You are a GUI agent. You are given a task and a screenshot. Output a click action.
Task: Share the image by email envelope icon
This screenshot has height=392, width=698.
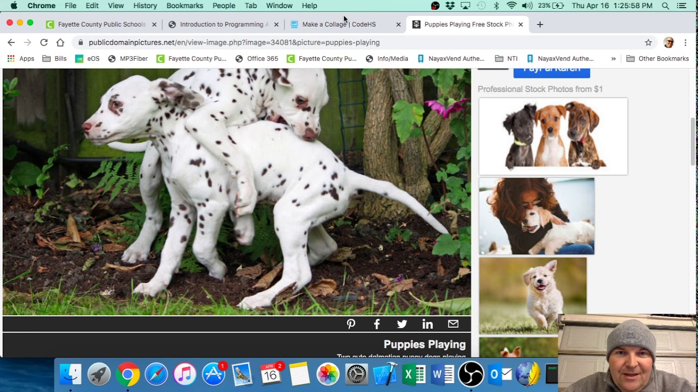tap(453, 324)
